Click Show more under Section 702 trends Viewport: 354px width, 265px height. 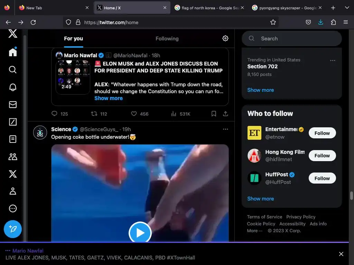point(261,90)
